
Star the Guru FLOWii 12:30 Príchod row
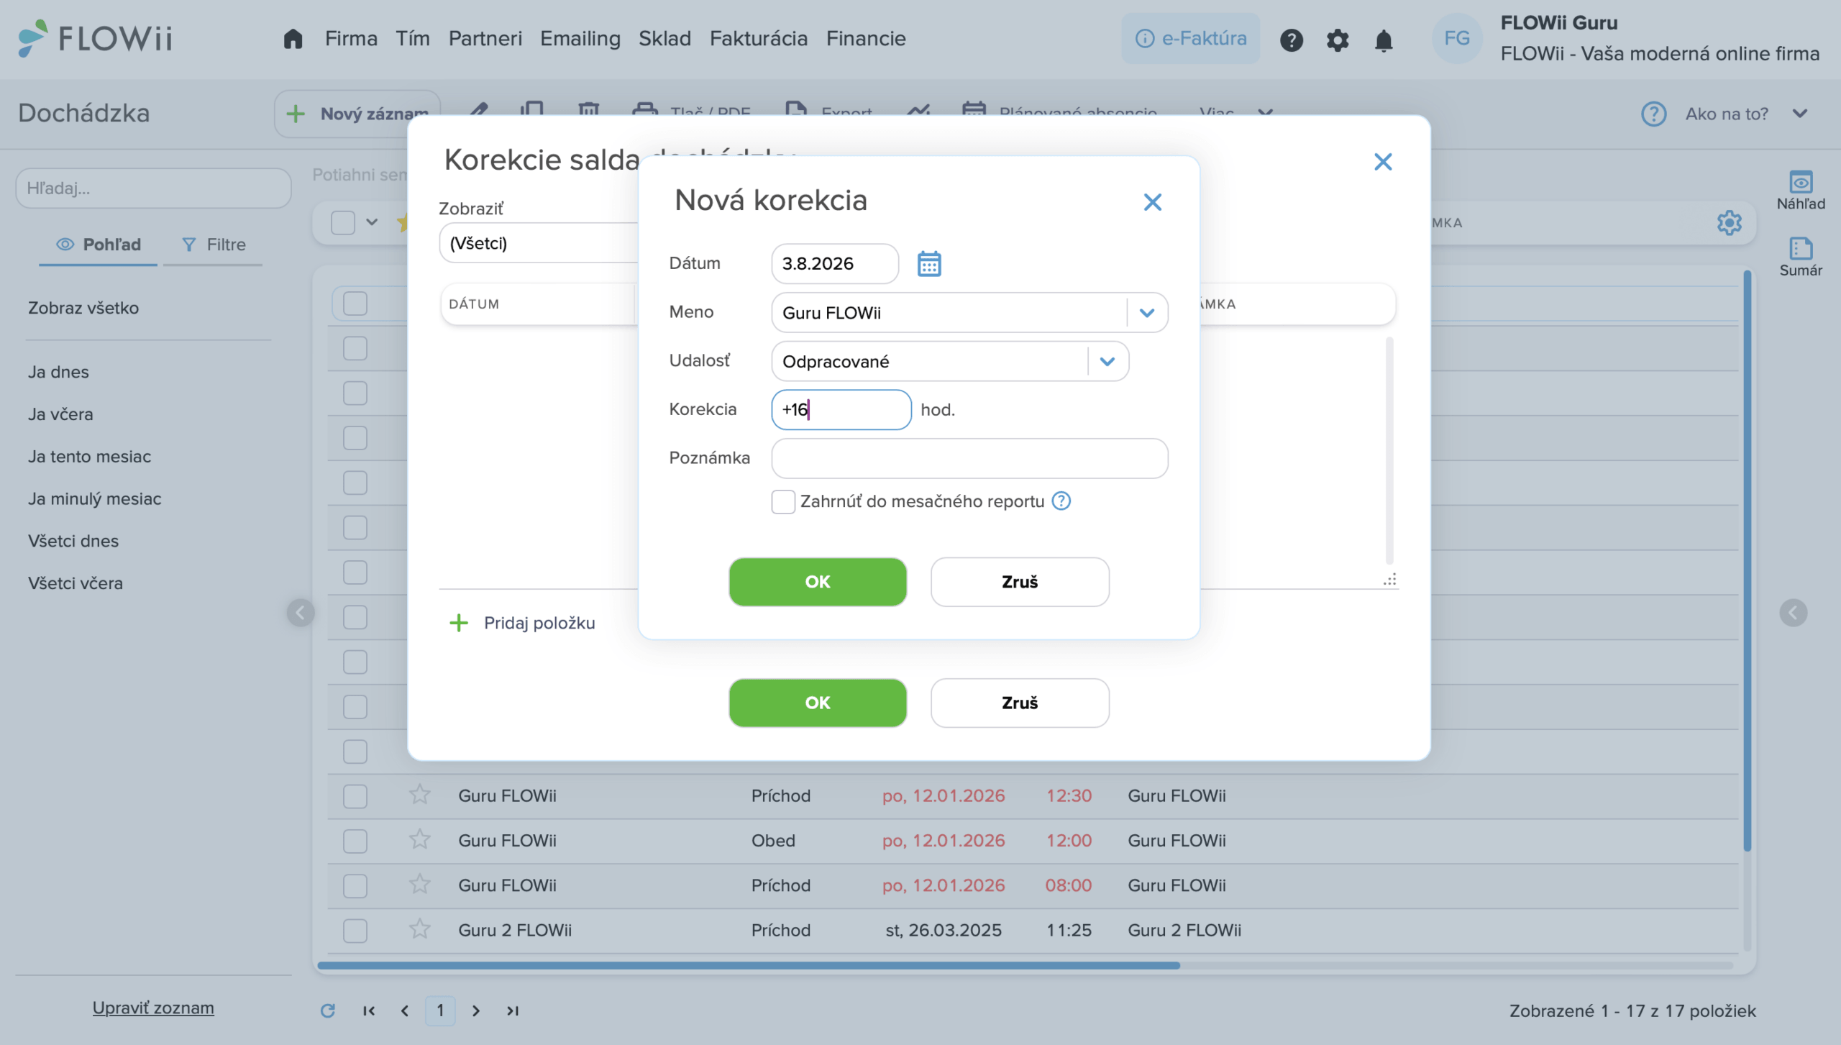pyautogui.click(x=419, y=795)
